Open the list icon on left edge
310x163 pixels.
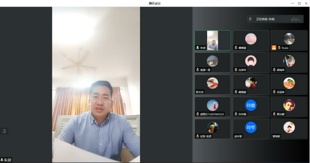(4, 131)
